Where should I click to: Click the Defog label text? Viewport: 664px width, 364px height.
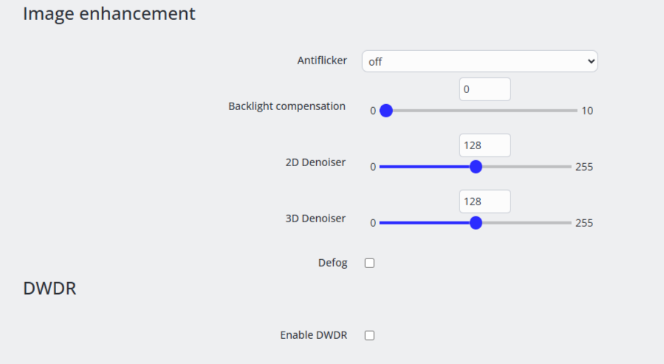[x=332, y=263]
